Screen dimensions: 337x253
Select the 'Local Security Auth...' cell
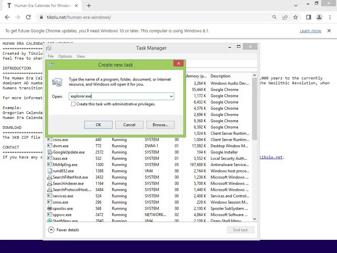tap(229, 158)
